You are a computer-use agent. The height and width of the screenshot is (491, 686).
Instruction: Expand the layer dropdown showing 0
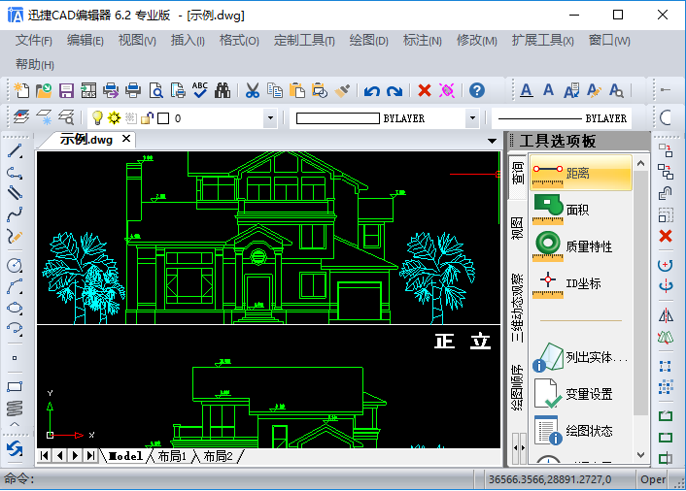coord(270,118)
